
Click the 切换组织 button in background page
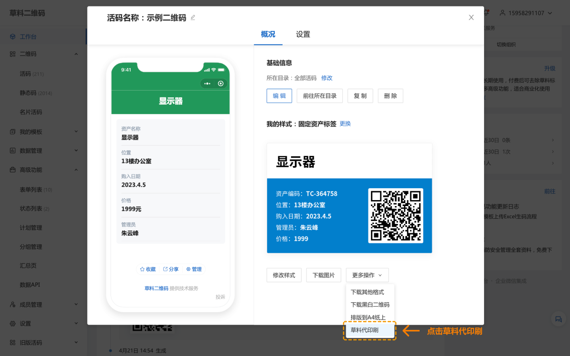coord(506,44)
